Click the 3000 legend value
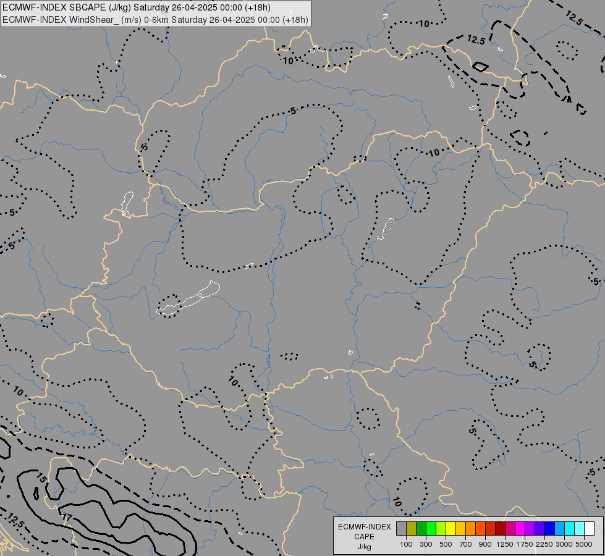 [564, 544]
